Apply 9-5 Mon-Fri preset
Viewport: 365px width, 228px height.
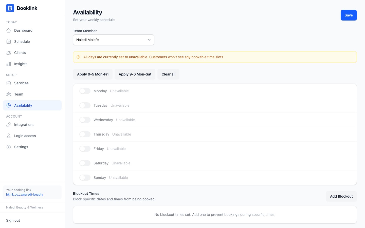93,74
